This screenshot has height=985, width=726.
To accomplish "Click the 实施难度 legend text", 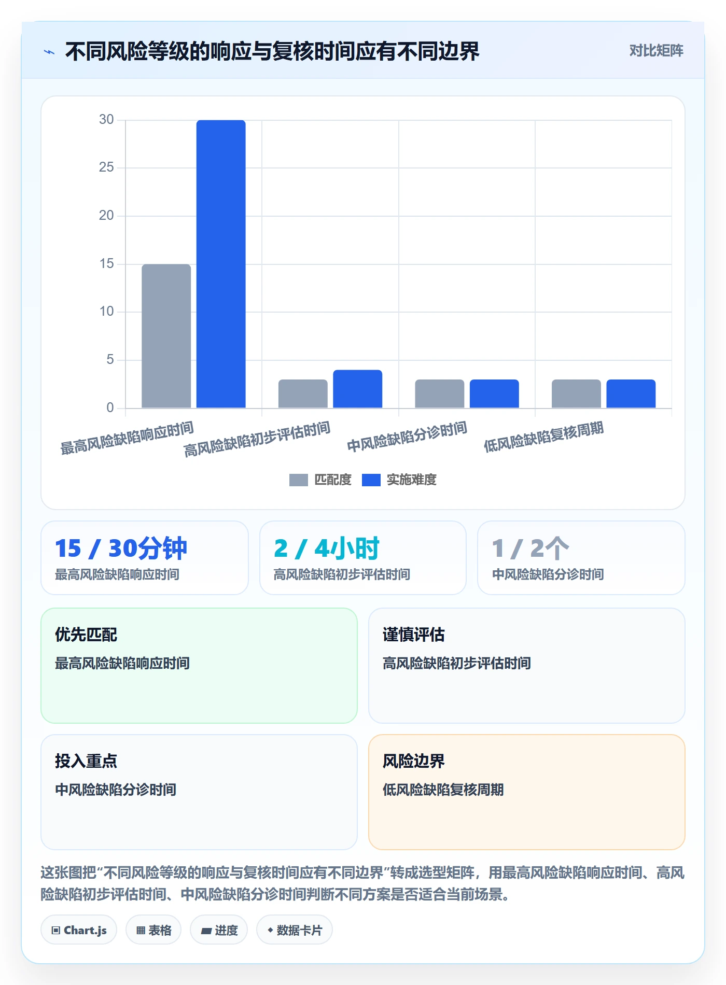I will [x=411, y=480].
